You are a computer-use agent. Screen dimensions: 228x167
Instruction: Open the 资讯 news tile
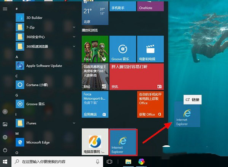123,76
